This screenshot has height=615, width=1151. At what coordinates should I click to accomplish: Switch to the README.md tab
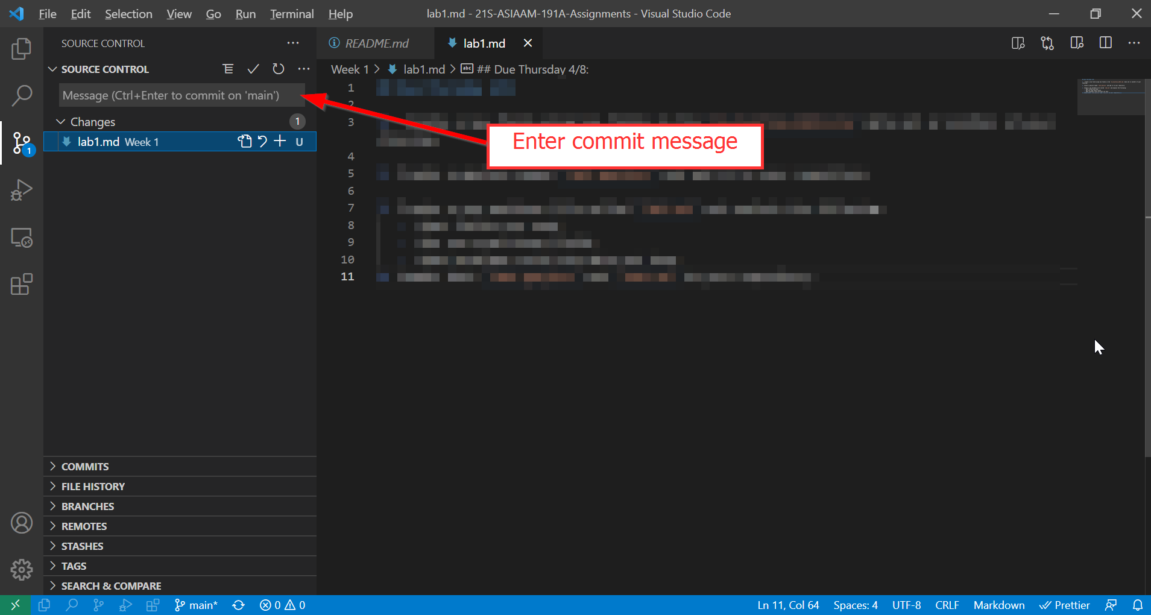click(x=376, y=43)
